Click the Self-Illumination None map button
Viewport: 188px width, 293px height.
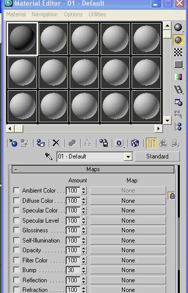128,241
